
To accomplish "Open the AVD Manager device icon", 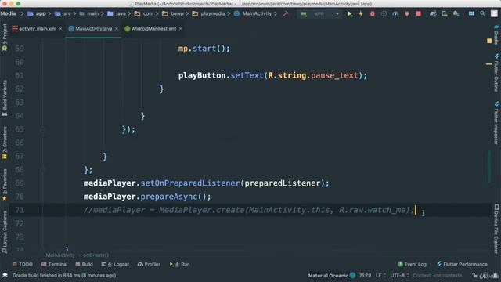I will tap(445, 14).
